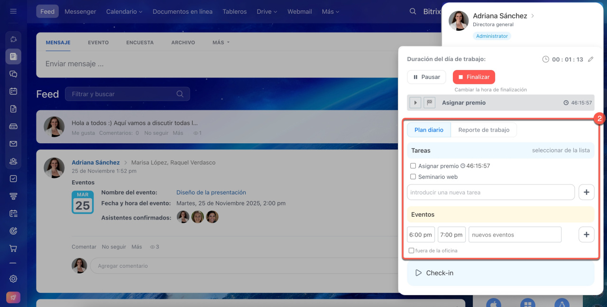Enable the fuera de la oficina checkbox
The image size is (607, 307).
[411, 251]
